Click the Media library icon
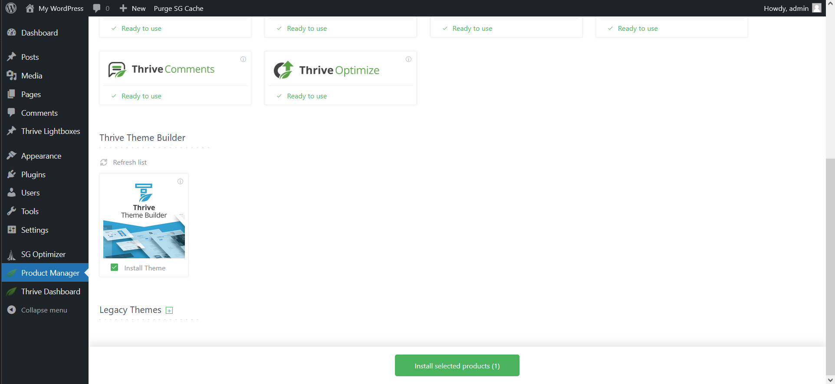 click(12, 75)
